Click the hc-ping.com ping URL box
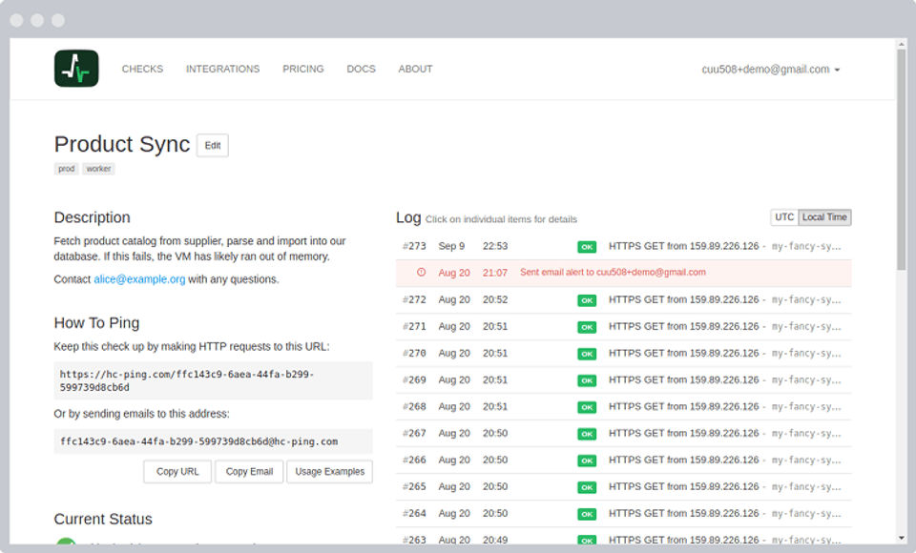Image resolution: width=916 pixels, height=553 pixels. point(213,380)
